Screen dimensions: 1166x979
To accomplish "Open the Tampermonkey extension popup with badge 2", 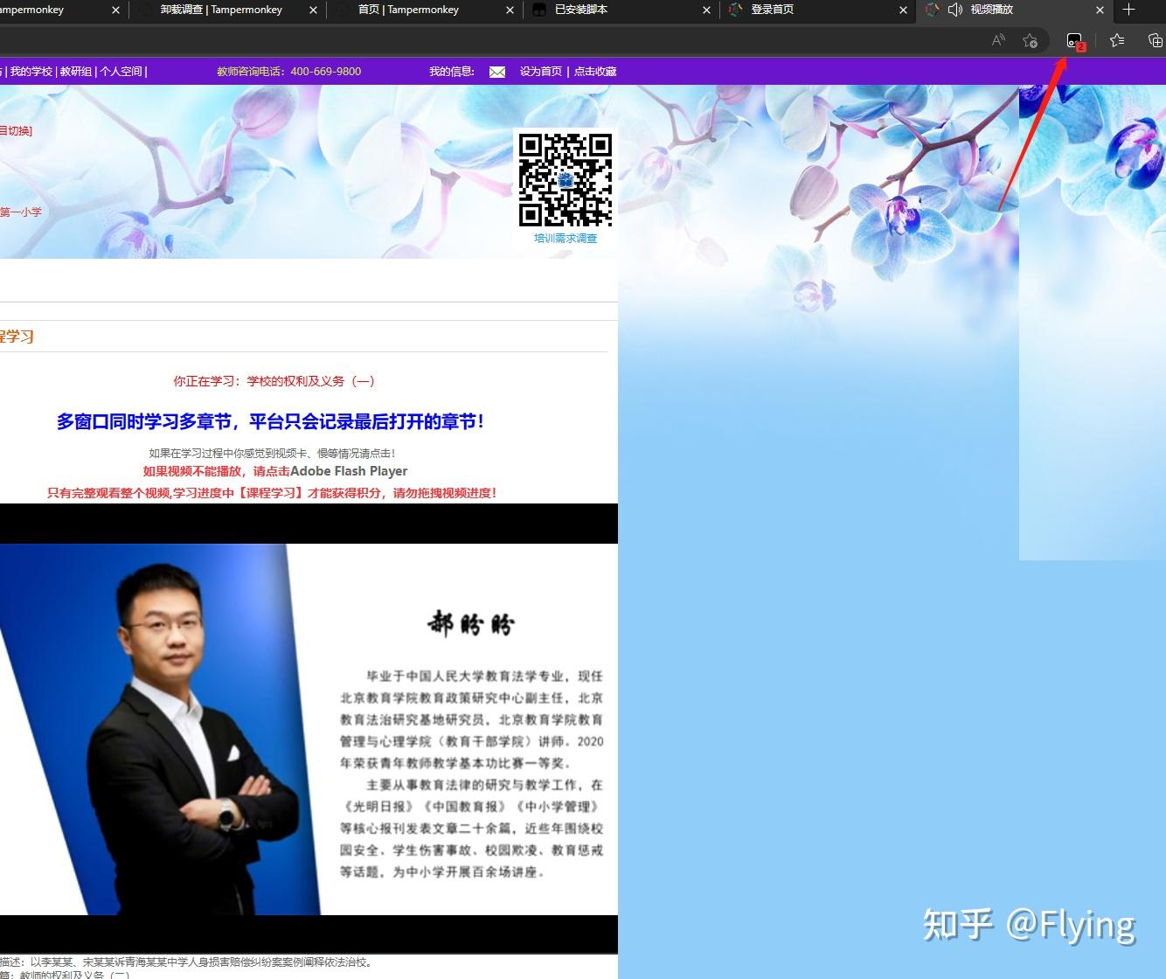I will pos(1074,39).
